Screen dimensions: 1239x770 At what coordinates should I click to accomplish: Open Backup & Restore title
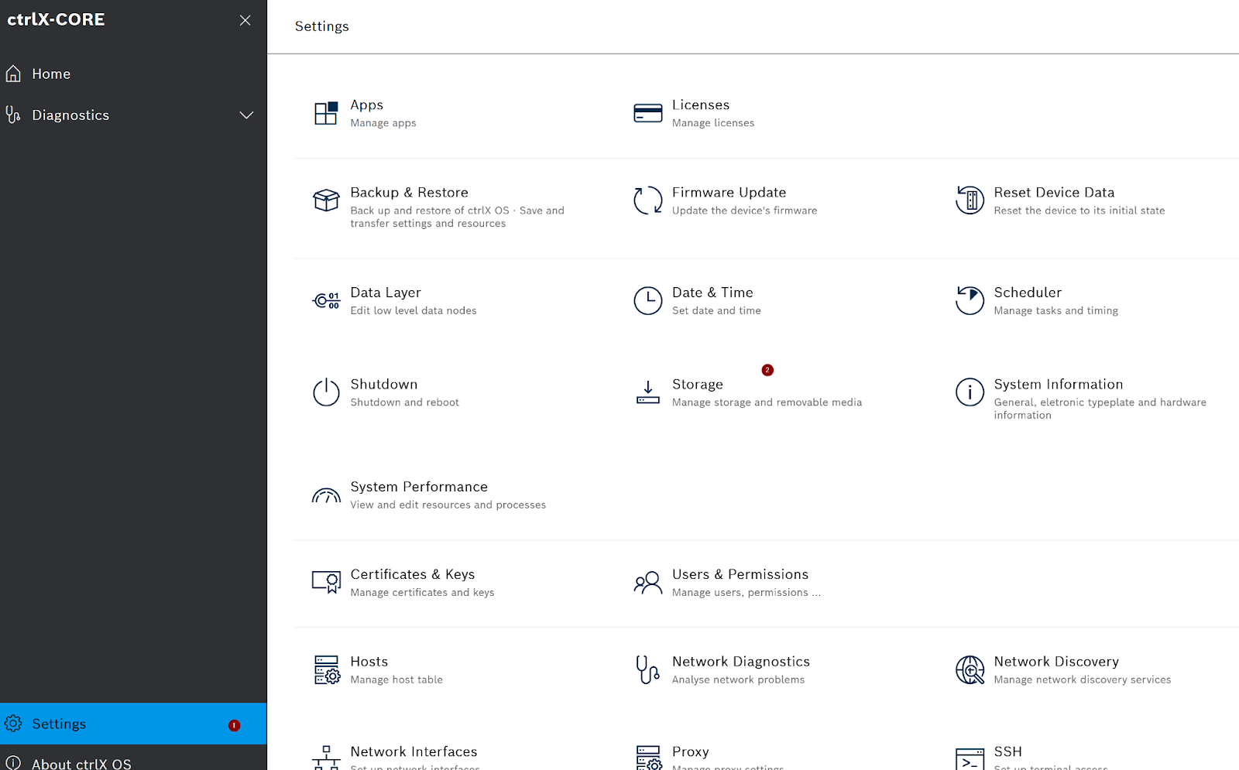coord(409,192)
